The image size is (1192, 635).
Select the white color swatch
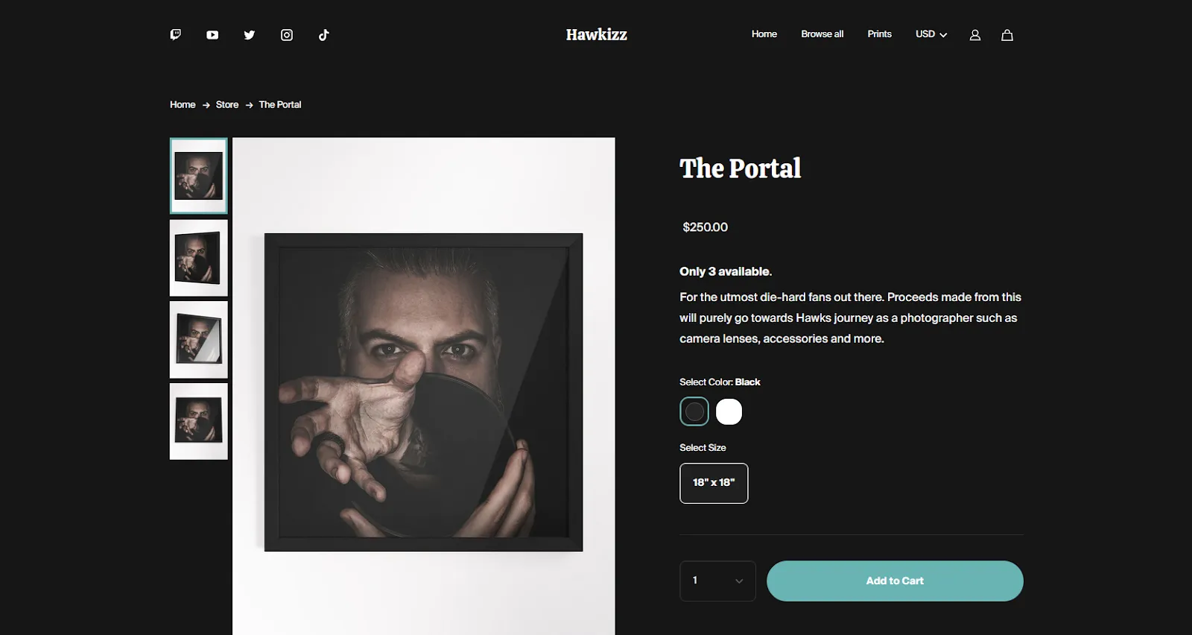(729, 411)
